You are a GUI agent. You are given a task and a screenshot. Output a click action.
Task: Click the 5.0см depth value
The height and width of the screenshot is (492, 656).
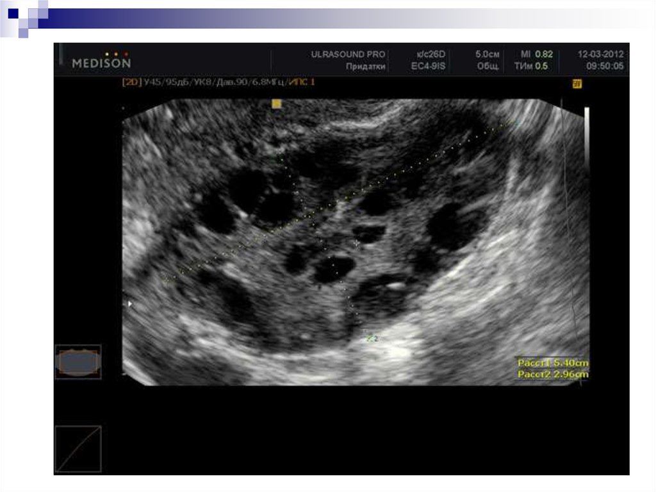pyautogui.click(x=488, y=55)
